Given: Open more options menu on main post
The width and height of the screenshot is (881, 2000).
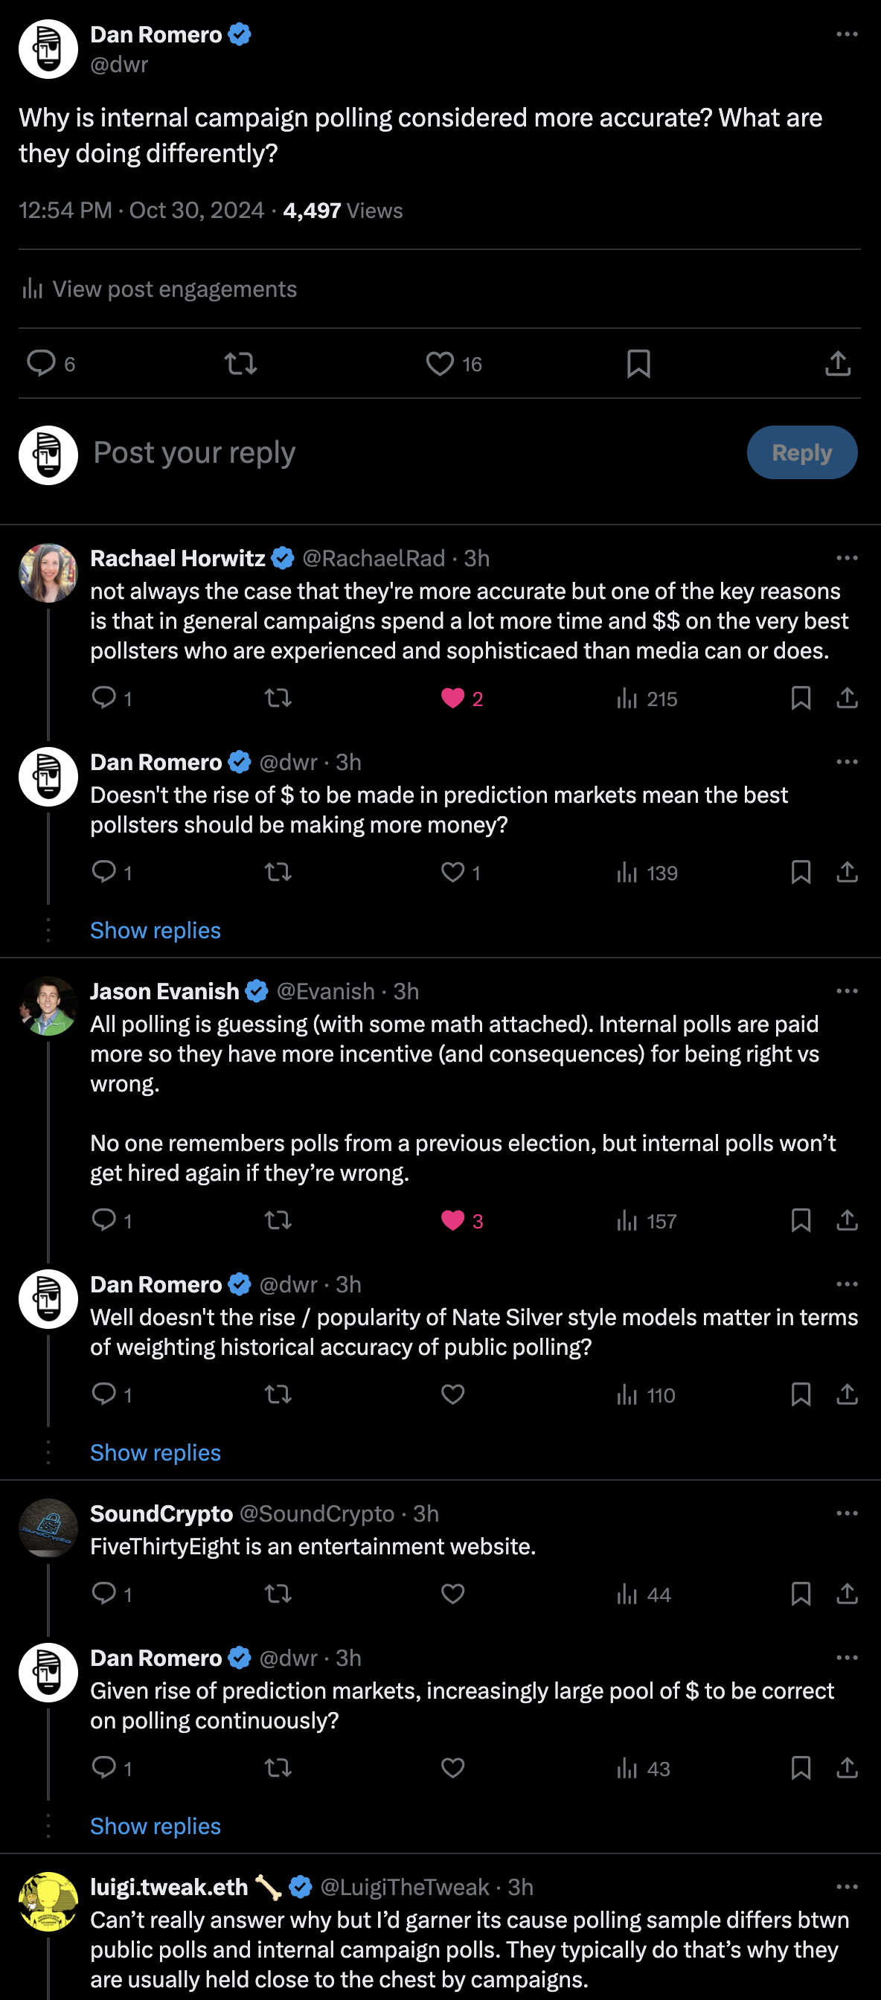Looking at the screenshot, I should (847, 35).
